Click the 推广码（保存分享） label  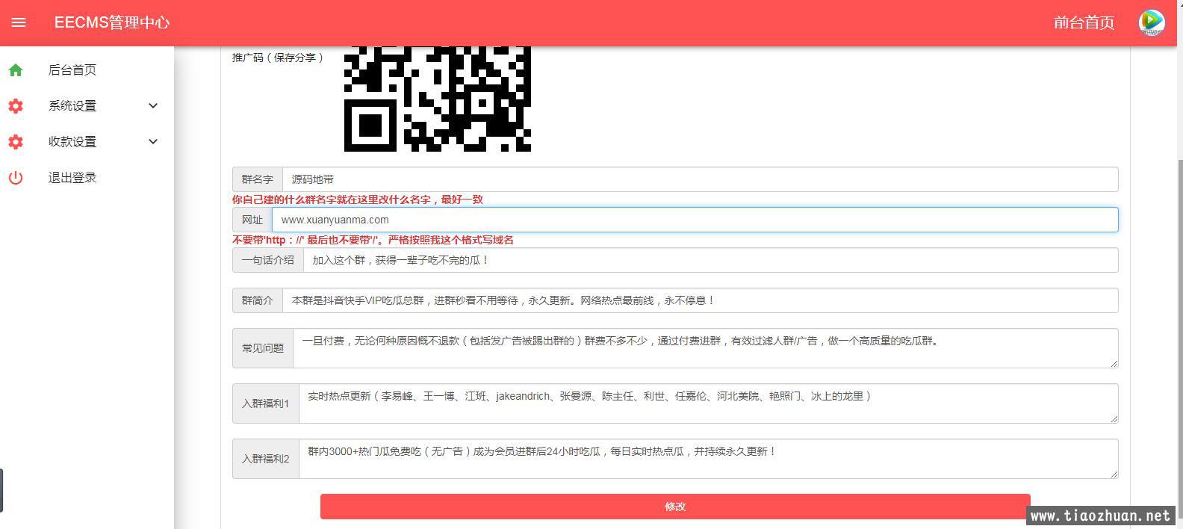278,58
